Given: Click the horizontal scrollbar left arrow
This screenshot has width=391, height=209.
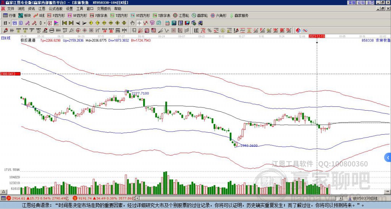Looking at the screenshot, I should [x=137, y=198].
